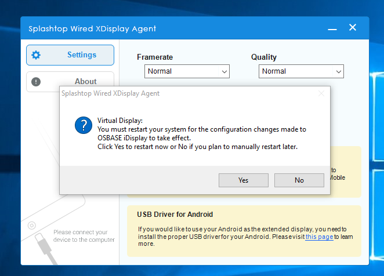The width and height of the screenshot is (384, 276).
Task: Open the About tab in sidebar
Action: [70, 81]
